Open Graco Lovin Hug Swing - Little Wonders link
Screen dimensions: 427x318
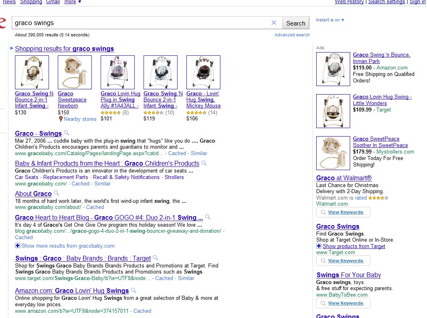pyautogui.click(x=383, y=100)
